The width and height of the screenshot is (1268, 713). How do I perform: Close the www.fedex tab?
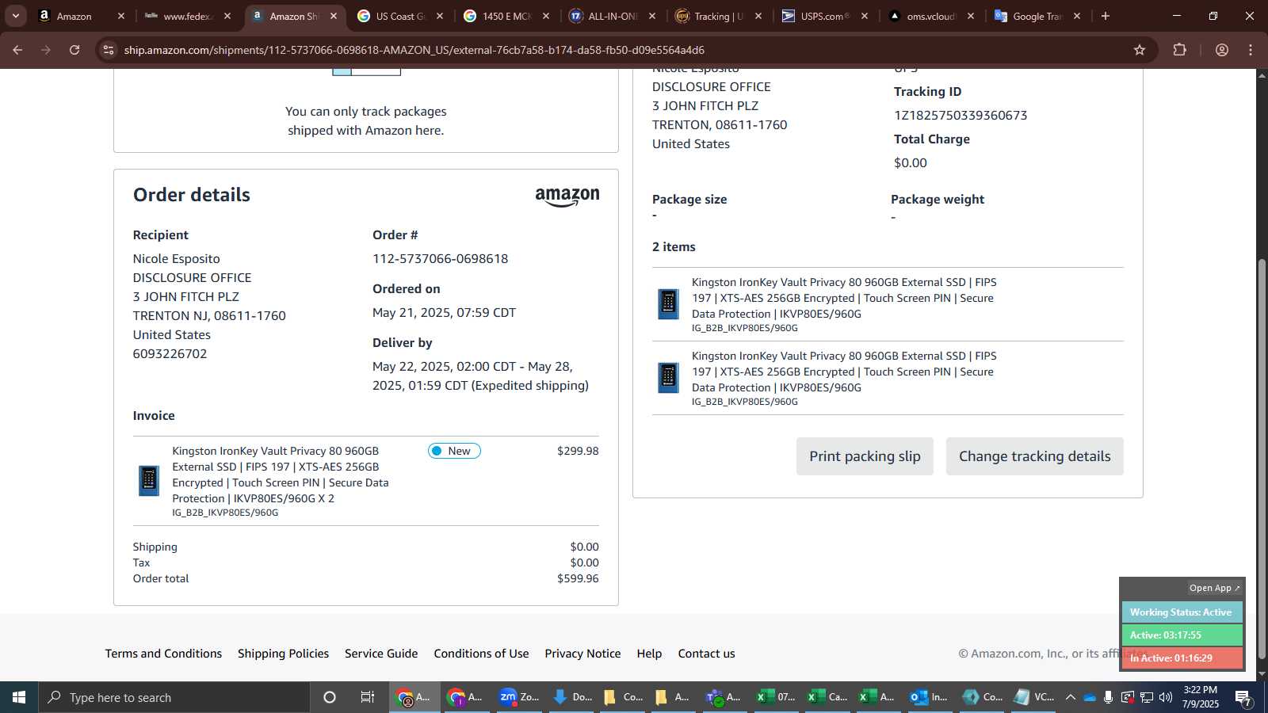point(227,16)
